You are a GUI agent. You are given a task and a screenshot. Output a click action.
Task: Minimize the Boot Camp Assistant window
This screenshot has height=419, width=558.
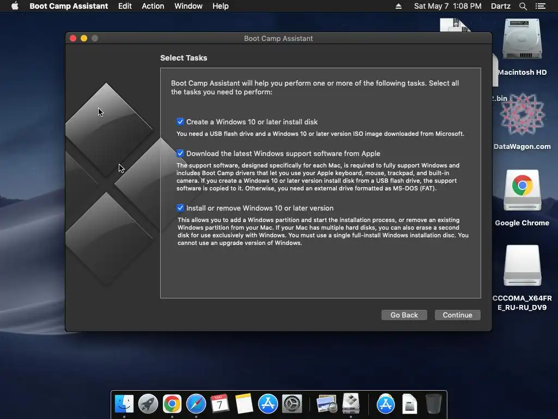coord(84,38)
